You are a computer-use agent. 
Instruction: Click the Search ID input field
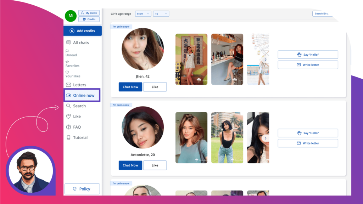[x=322, y=14]
